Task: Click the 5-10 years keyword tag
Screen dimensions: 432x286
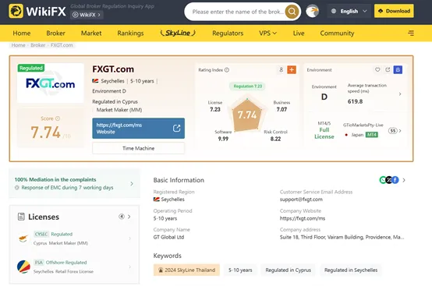Action: coord(240,270)
